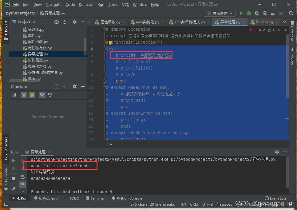
Task: Run the program with the green toolbar arrow
Action: click(x=241, y=13)
